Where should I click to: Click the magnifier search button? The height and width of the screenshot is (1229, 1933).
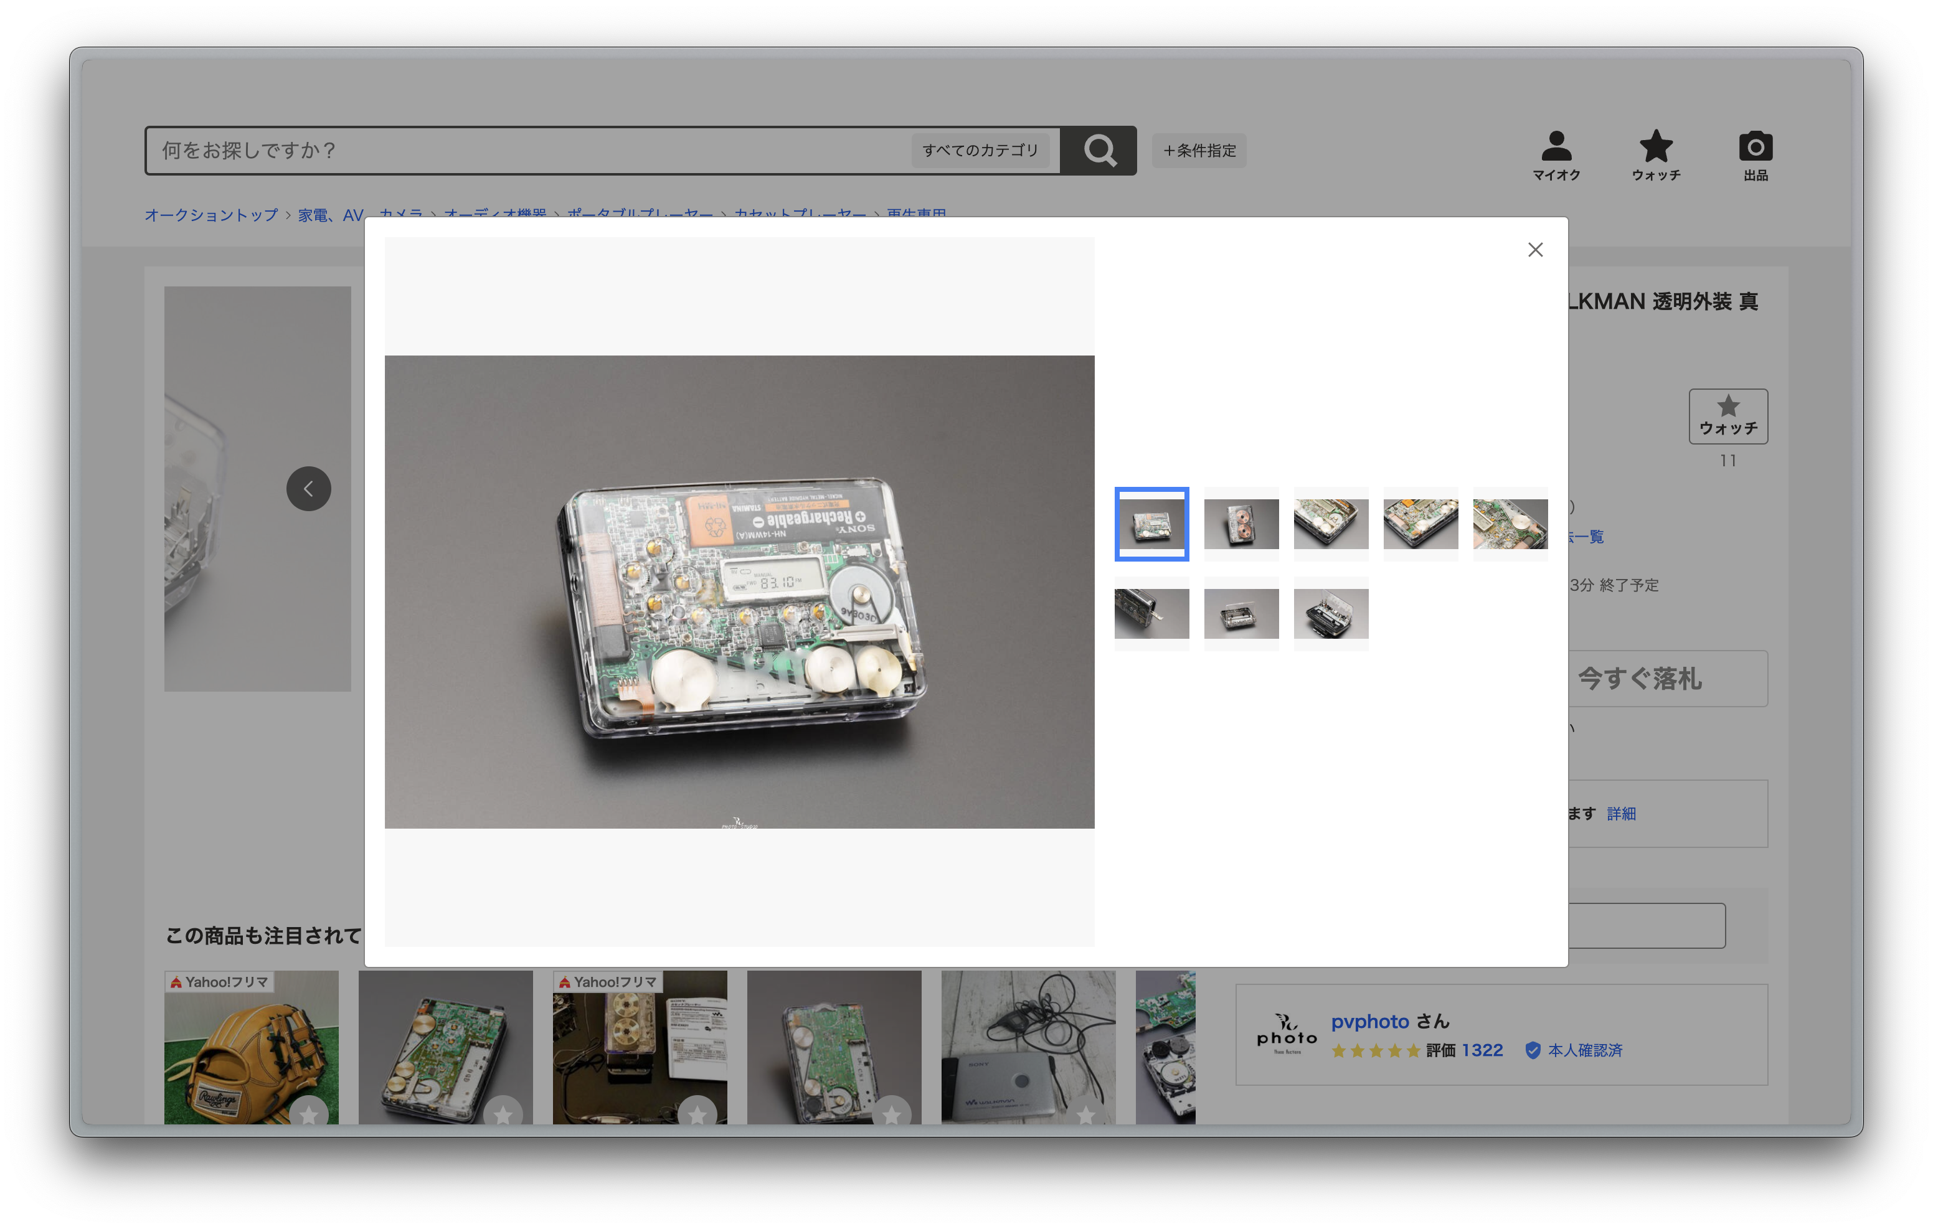pyautogui.click(x=1099, y=150)
